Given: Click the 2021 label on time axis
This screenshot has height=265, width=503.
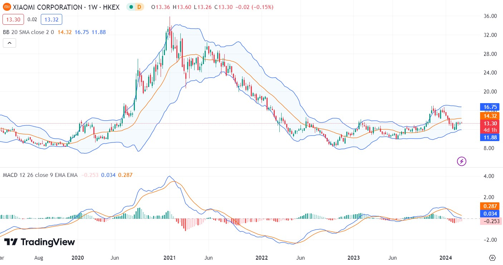Looking at the screenshot, I should pos(170,258).
